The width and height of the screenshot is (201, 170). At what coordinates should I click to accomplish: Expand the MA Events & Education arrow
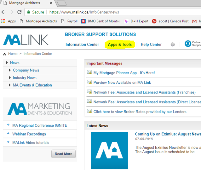tap(10, 85)
